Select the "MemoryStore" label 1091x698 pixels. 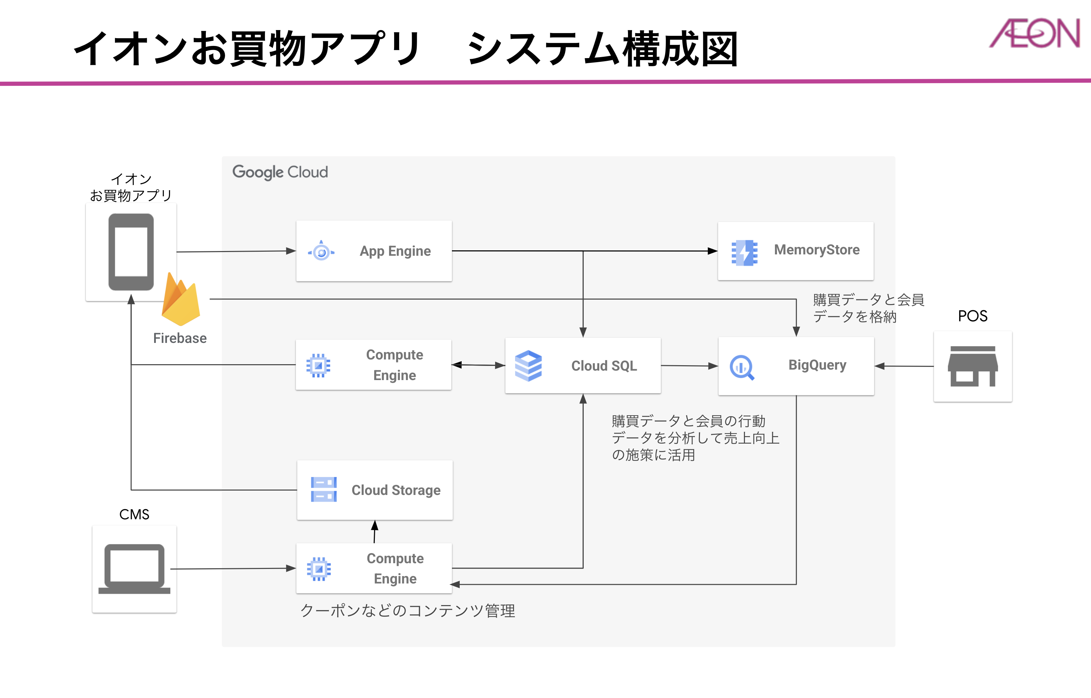[x=817, y=250]
